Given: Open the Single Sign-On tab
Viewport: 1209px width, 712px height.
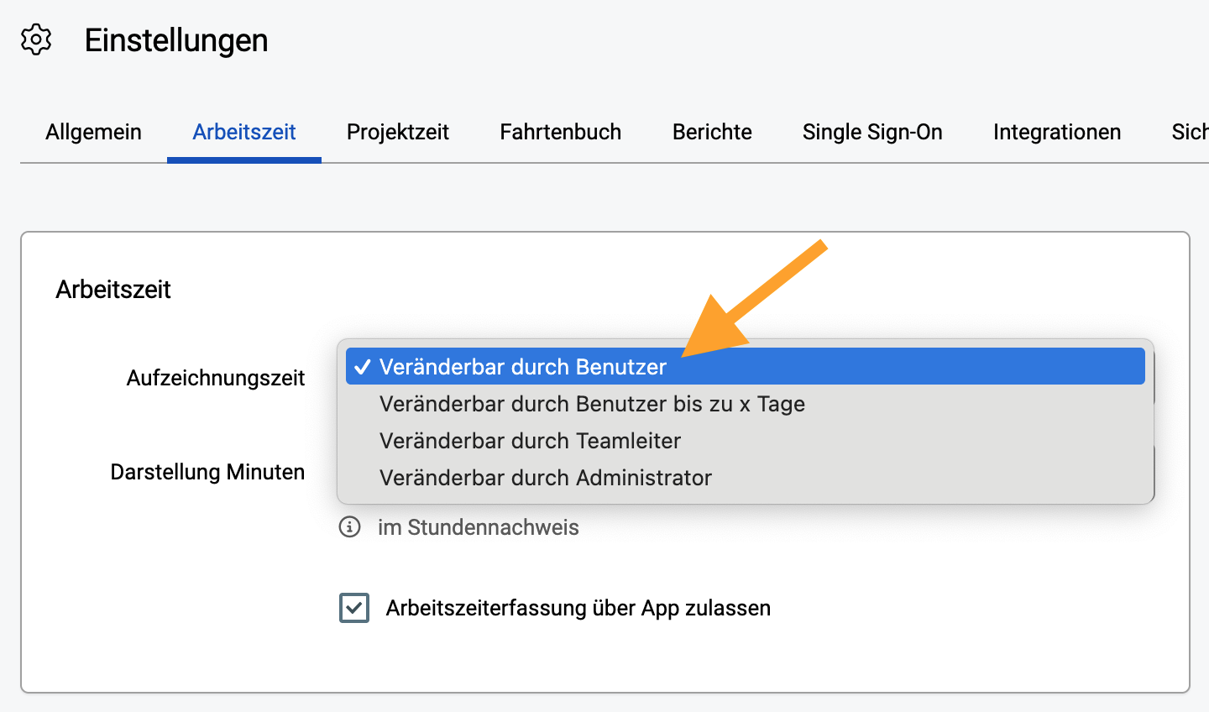Looking at the screenshot, I should click(872, 132).
